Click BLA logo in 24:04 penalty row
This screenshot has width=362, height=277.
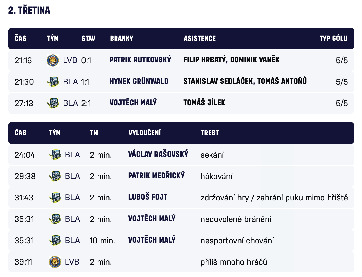[55, 155]
